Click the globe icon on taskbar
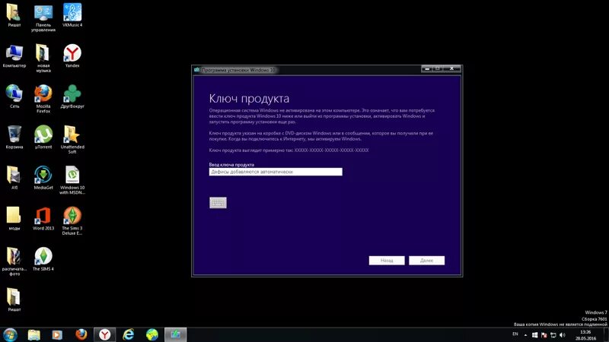Screen dimensions: 609x342 [151, 334]
